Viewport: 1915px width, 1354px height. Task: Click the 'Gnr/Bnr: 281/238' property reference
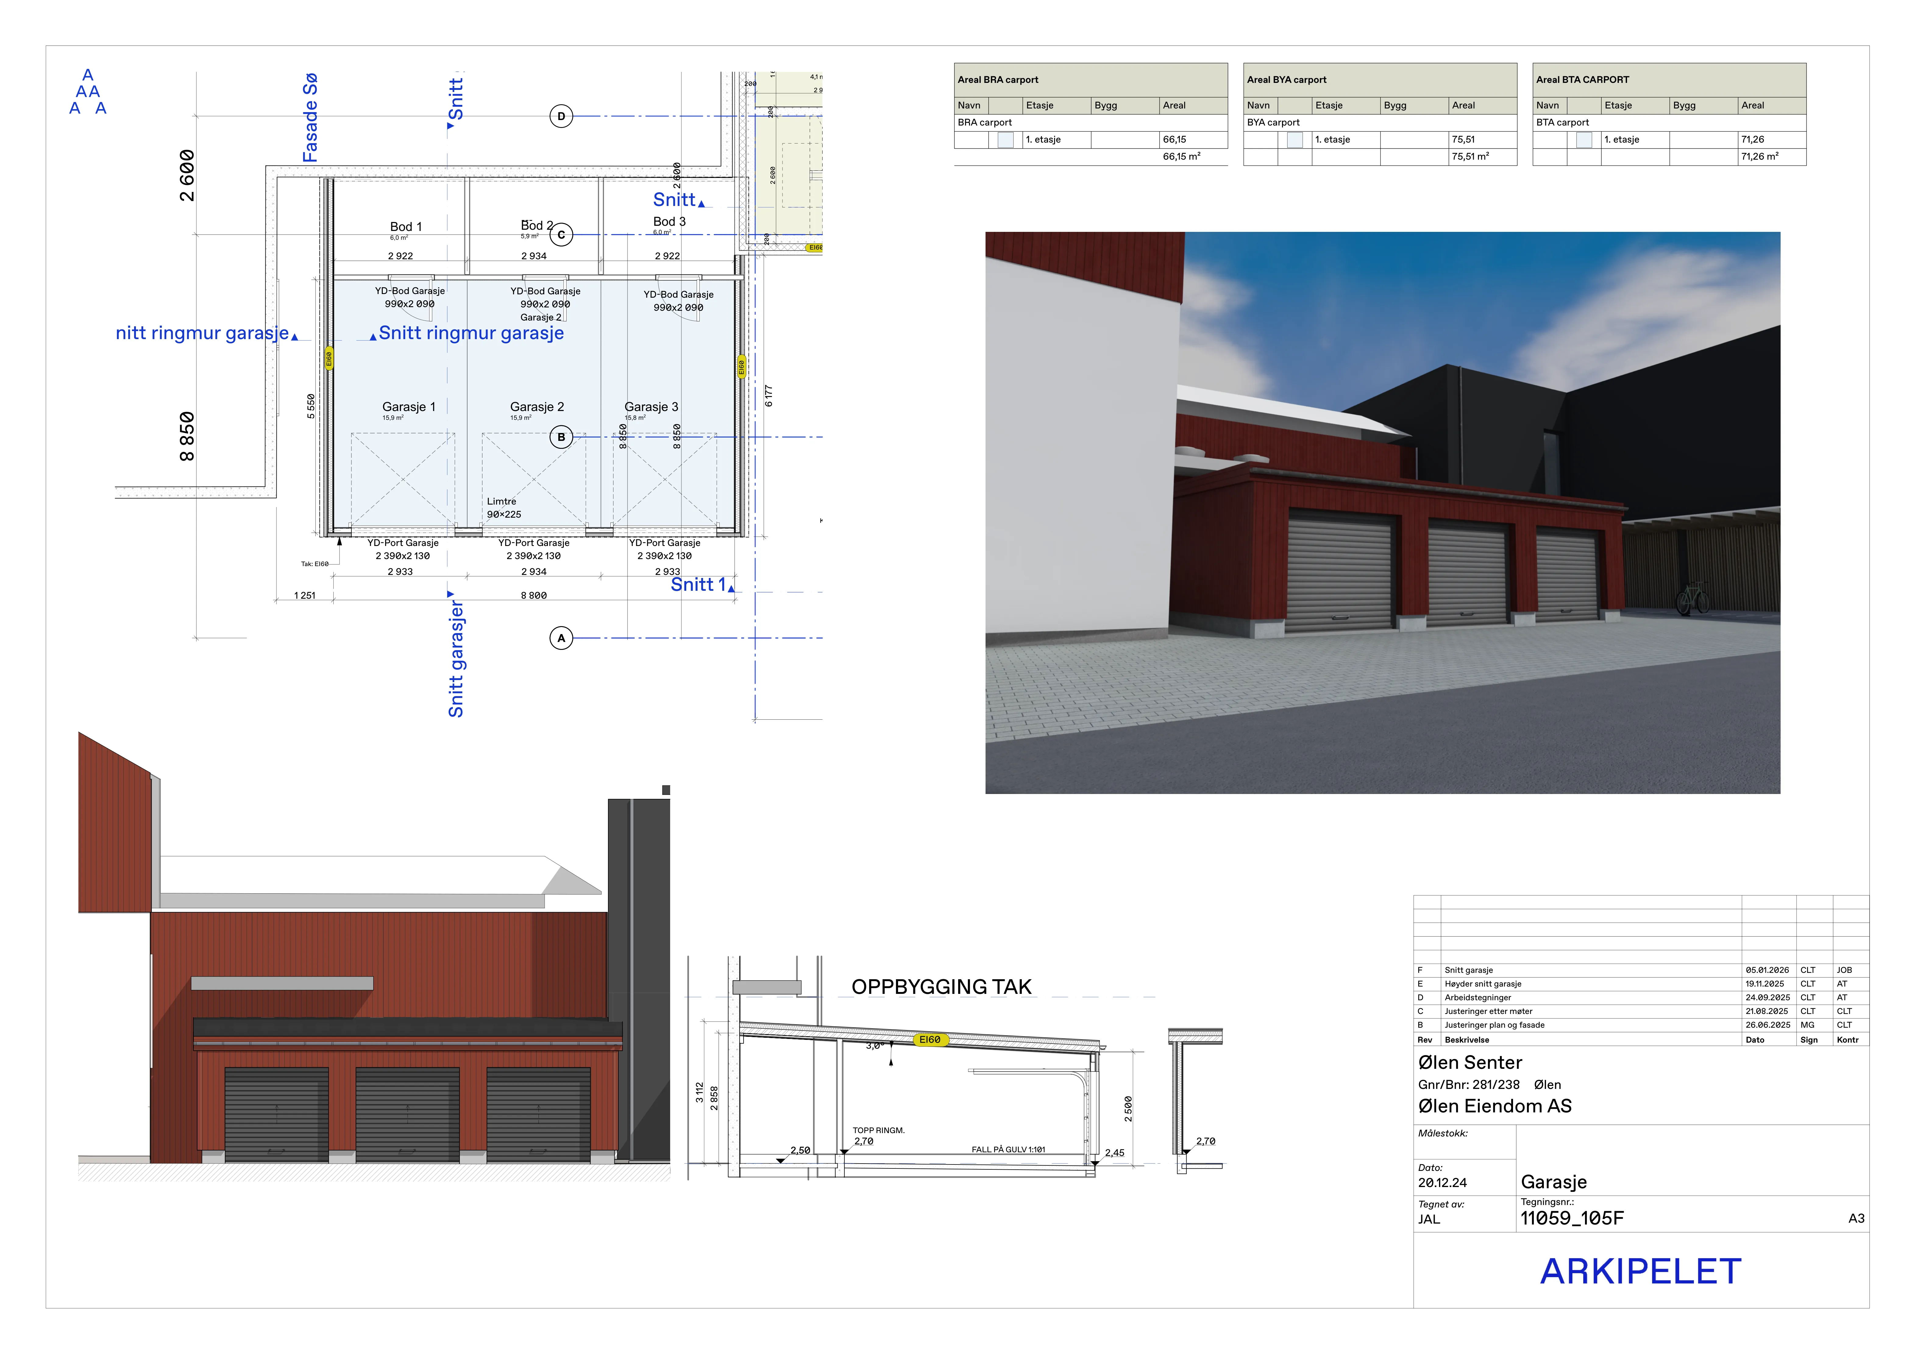(1469, 1085)
